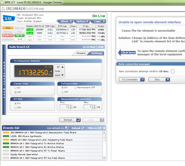Viewport: 185px width, 166px height.
Task: Select TxTransmitter Permanent Off option
Action: 76,87
